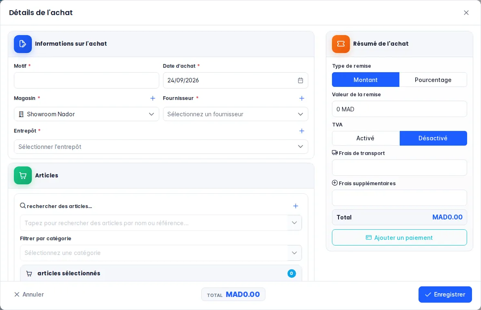Click the search magnifier icon for articles
This screenshot has height=310, width=481.
23,206
